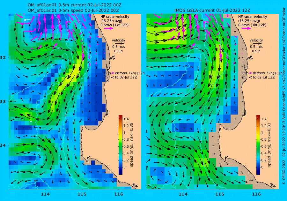Click 'HF radar velocity' label in the right map
Screen dimensions: 287x201
pos(253,17)
